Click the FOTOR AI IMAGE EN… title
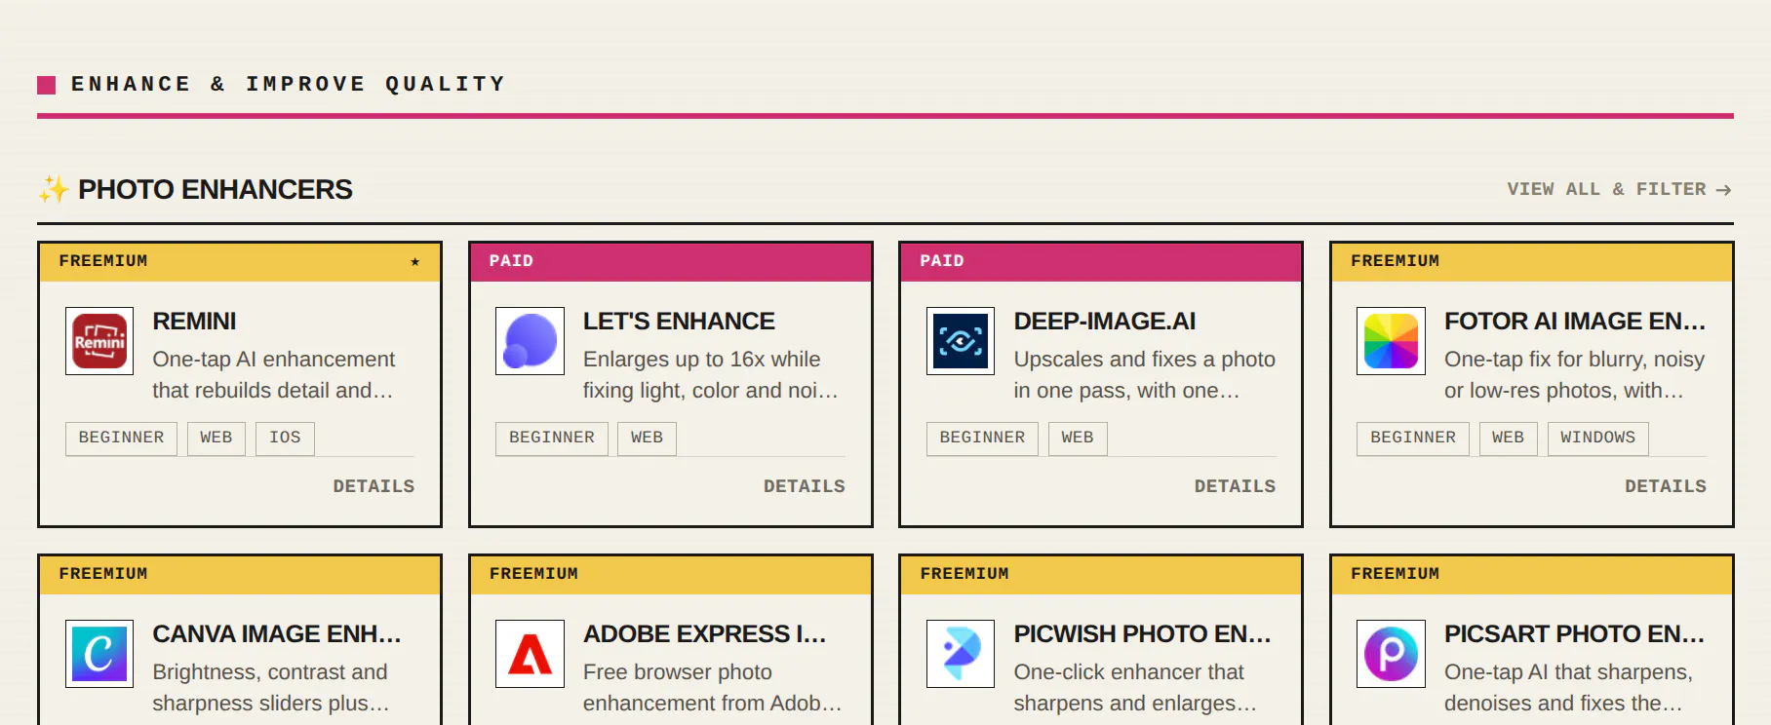The width and height of the screenshot is (1771, 725). [x=1575, y=322]
